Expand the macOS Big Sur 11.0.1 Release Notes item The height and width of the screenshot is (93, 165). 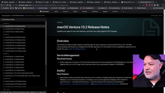point(2,70)
